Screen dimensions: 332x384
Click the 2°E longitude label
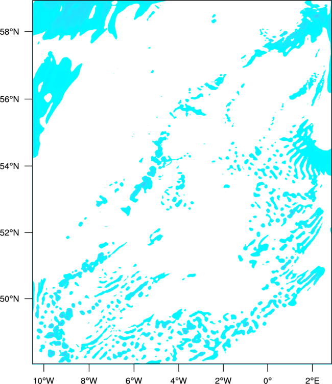click(x=312, y=380)
